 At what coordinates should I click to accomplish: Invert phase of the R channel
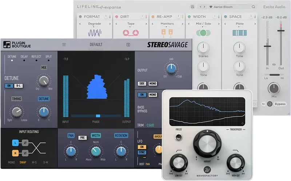pyautogui.click(x=25, y=153)
